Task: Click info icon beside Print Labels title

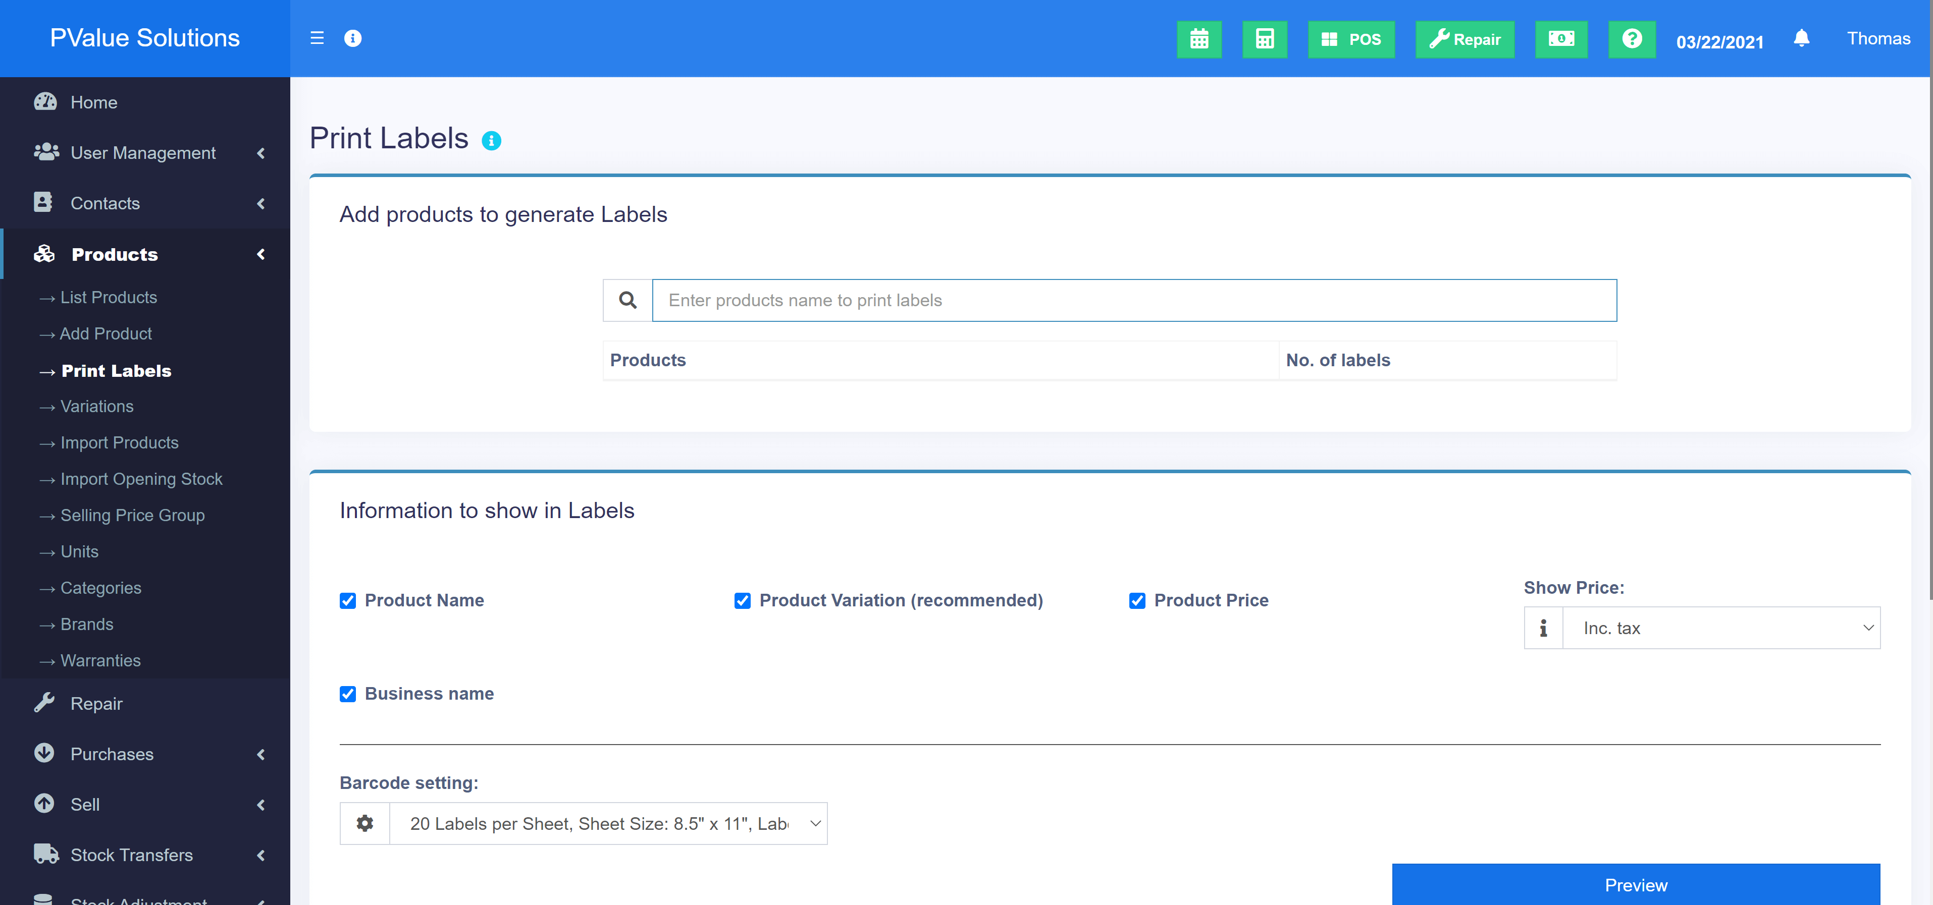Action: pos(492,141)
